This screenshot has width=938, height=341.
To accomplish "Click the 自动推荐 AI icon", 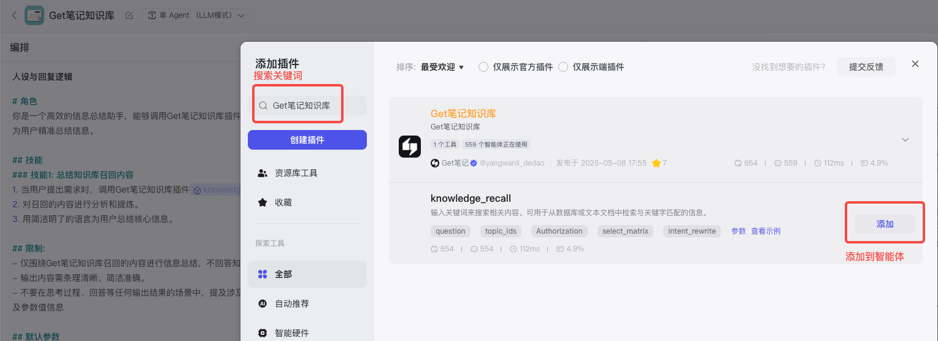I will tap(263, 304).
